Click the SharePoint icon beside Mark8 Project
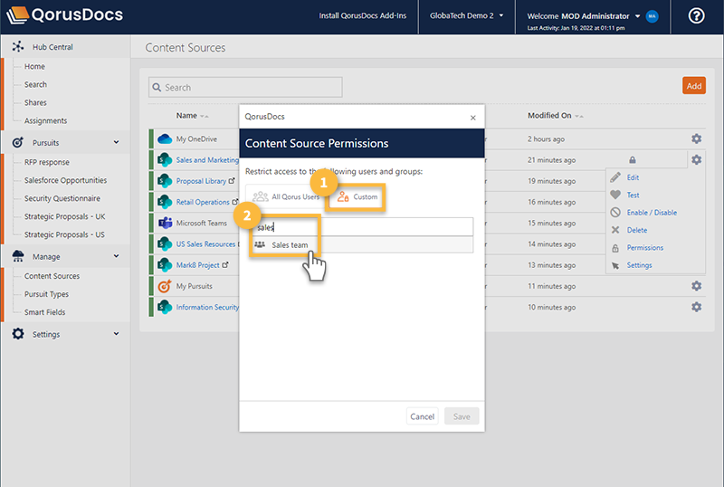Image resolution: width=724 pixels, height=487 pixels. [x=165, y=264]
